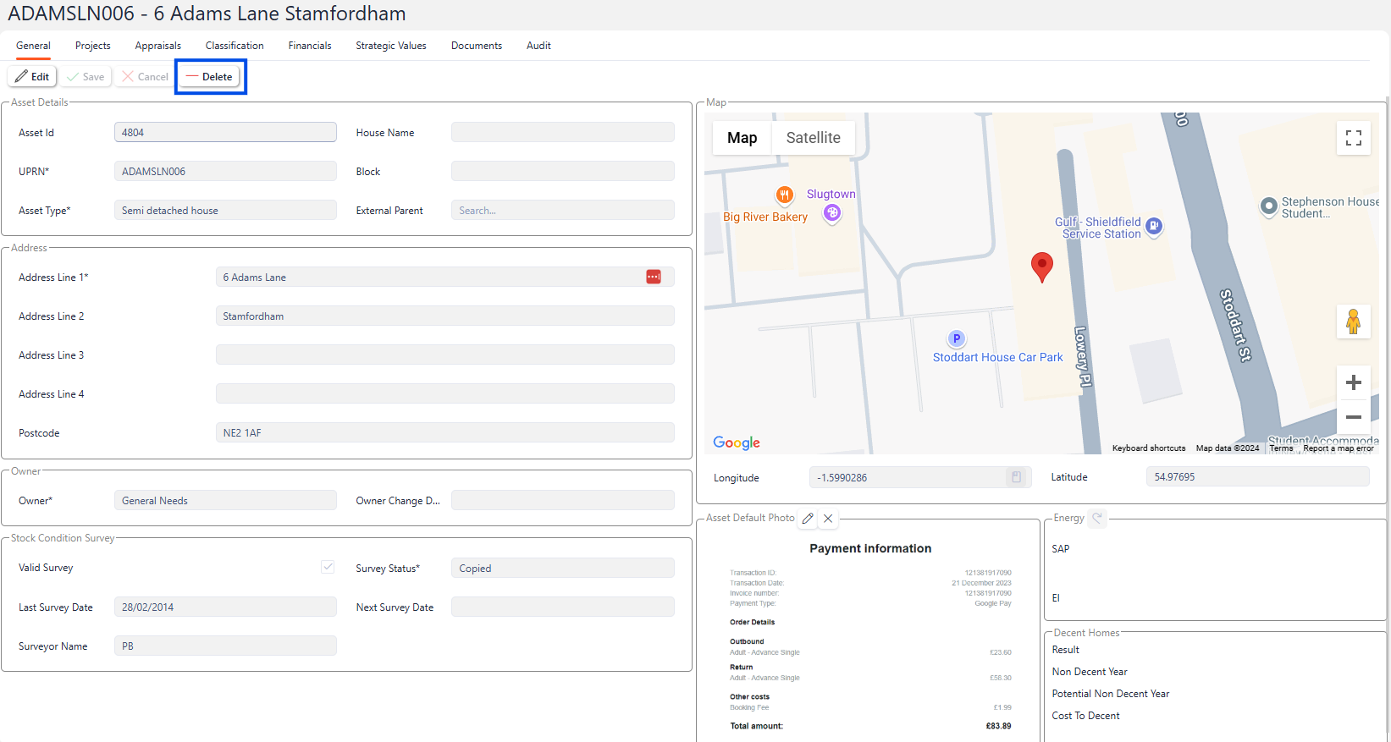Edit the Asset Default Photo
The width and height of the screenshot is (1391, 742).
click(808, 518)
